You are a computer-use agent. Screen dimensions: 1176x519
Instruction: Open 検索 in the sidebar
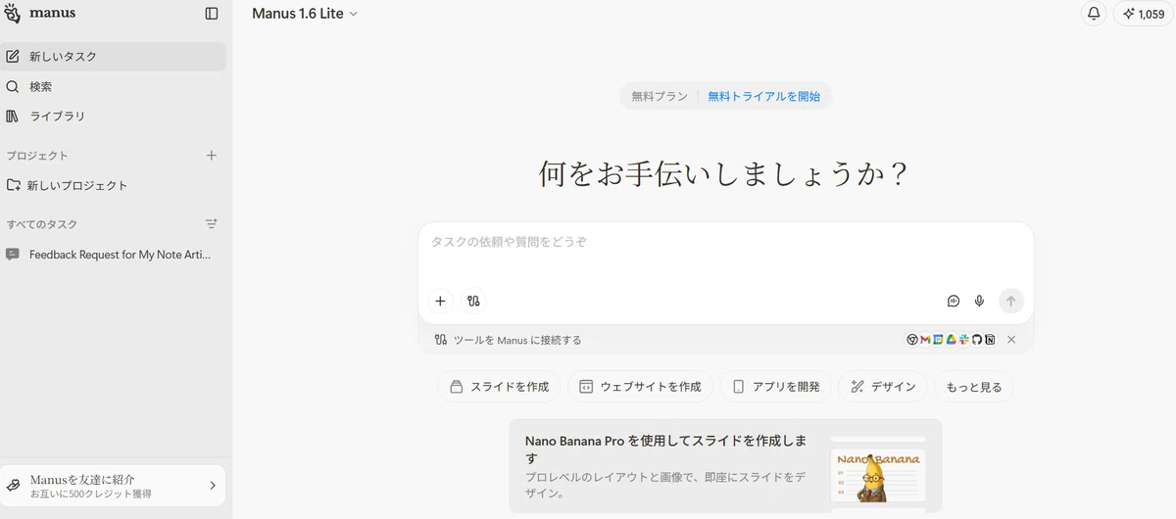pos(114,86)
